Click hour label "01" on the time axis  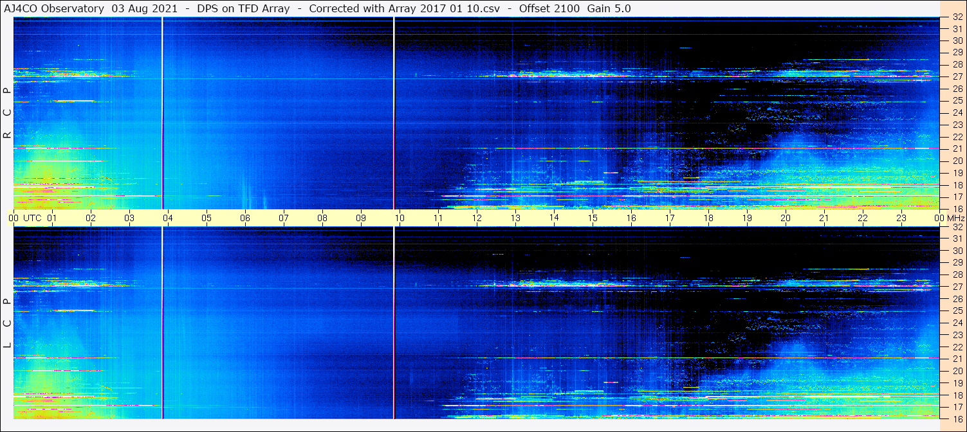pos(52,218)
